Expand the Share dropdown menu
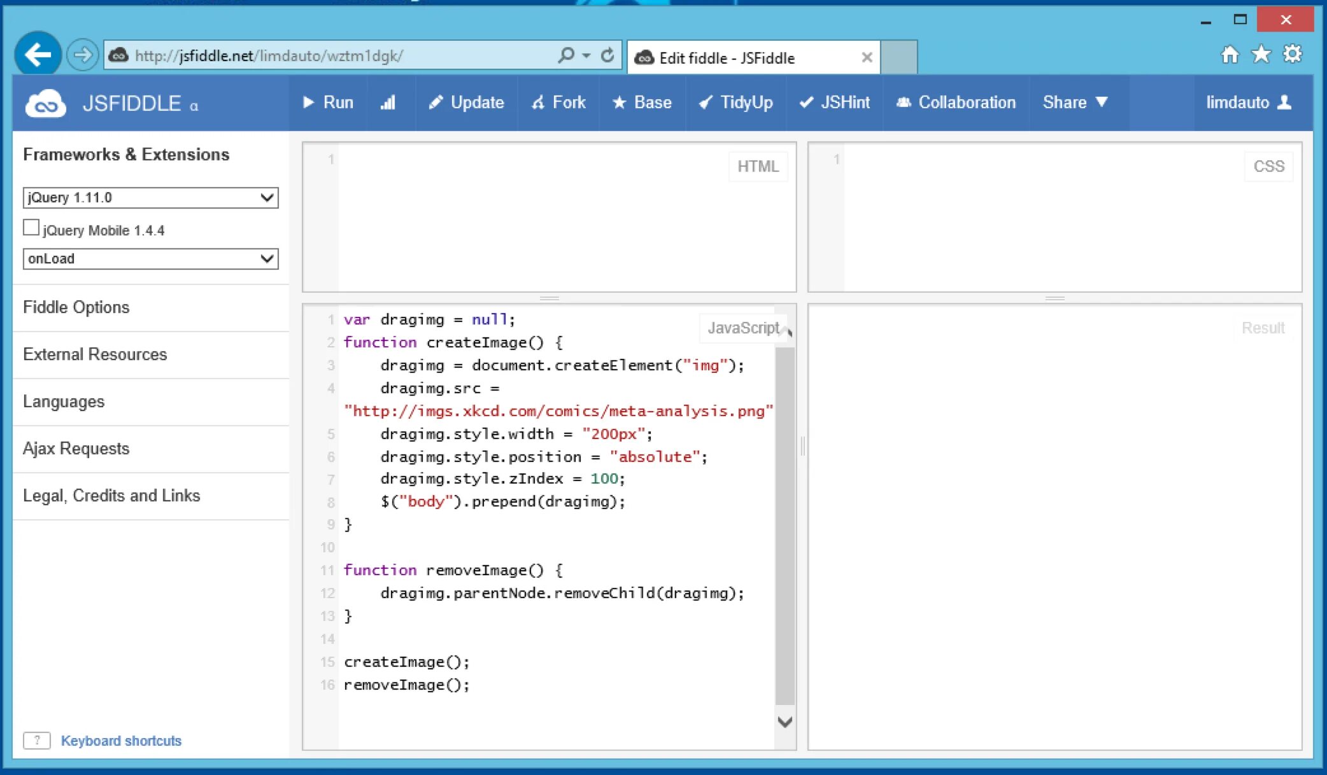Image resolution: width=1327 pixels, height=775 pixels. coord(1075,102)
